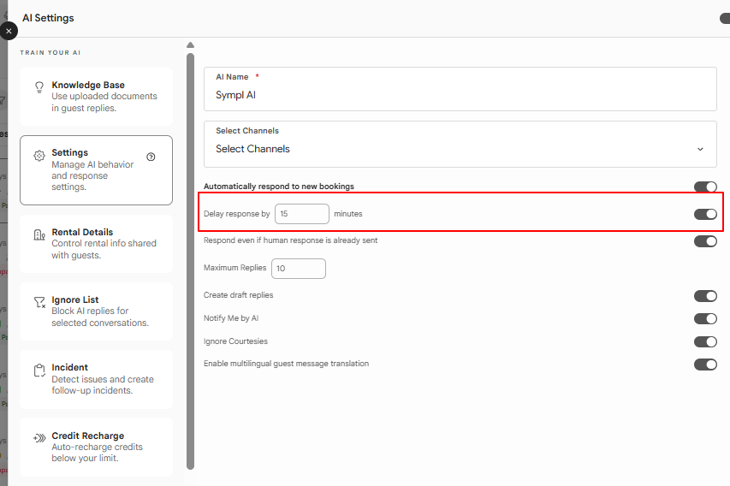The width and height of the screenshot is (730, 486).
Task: Click the AI Name input field
Action: point(460,89)
